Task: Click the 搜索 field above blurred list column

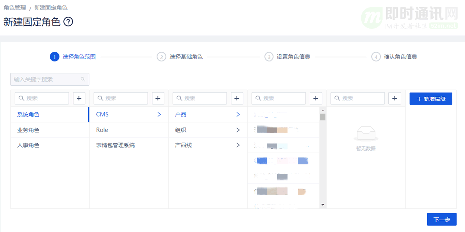Action: pyautogui.click(x=278, y=98)
